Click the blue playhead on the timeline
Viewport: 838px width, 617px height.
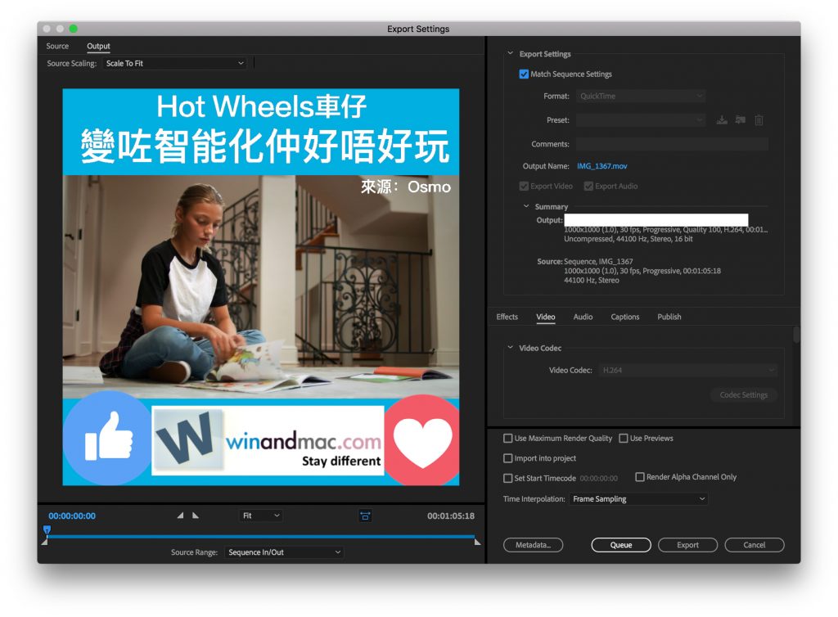(x=47, y=530)
